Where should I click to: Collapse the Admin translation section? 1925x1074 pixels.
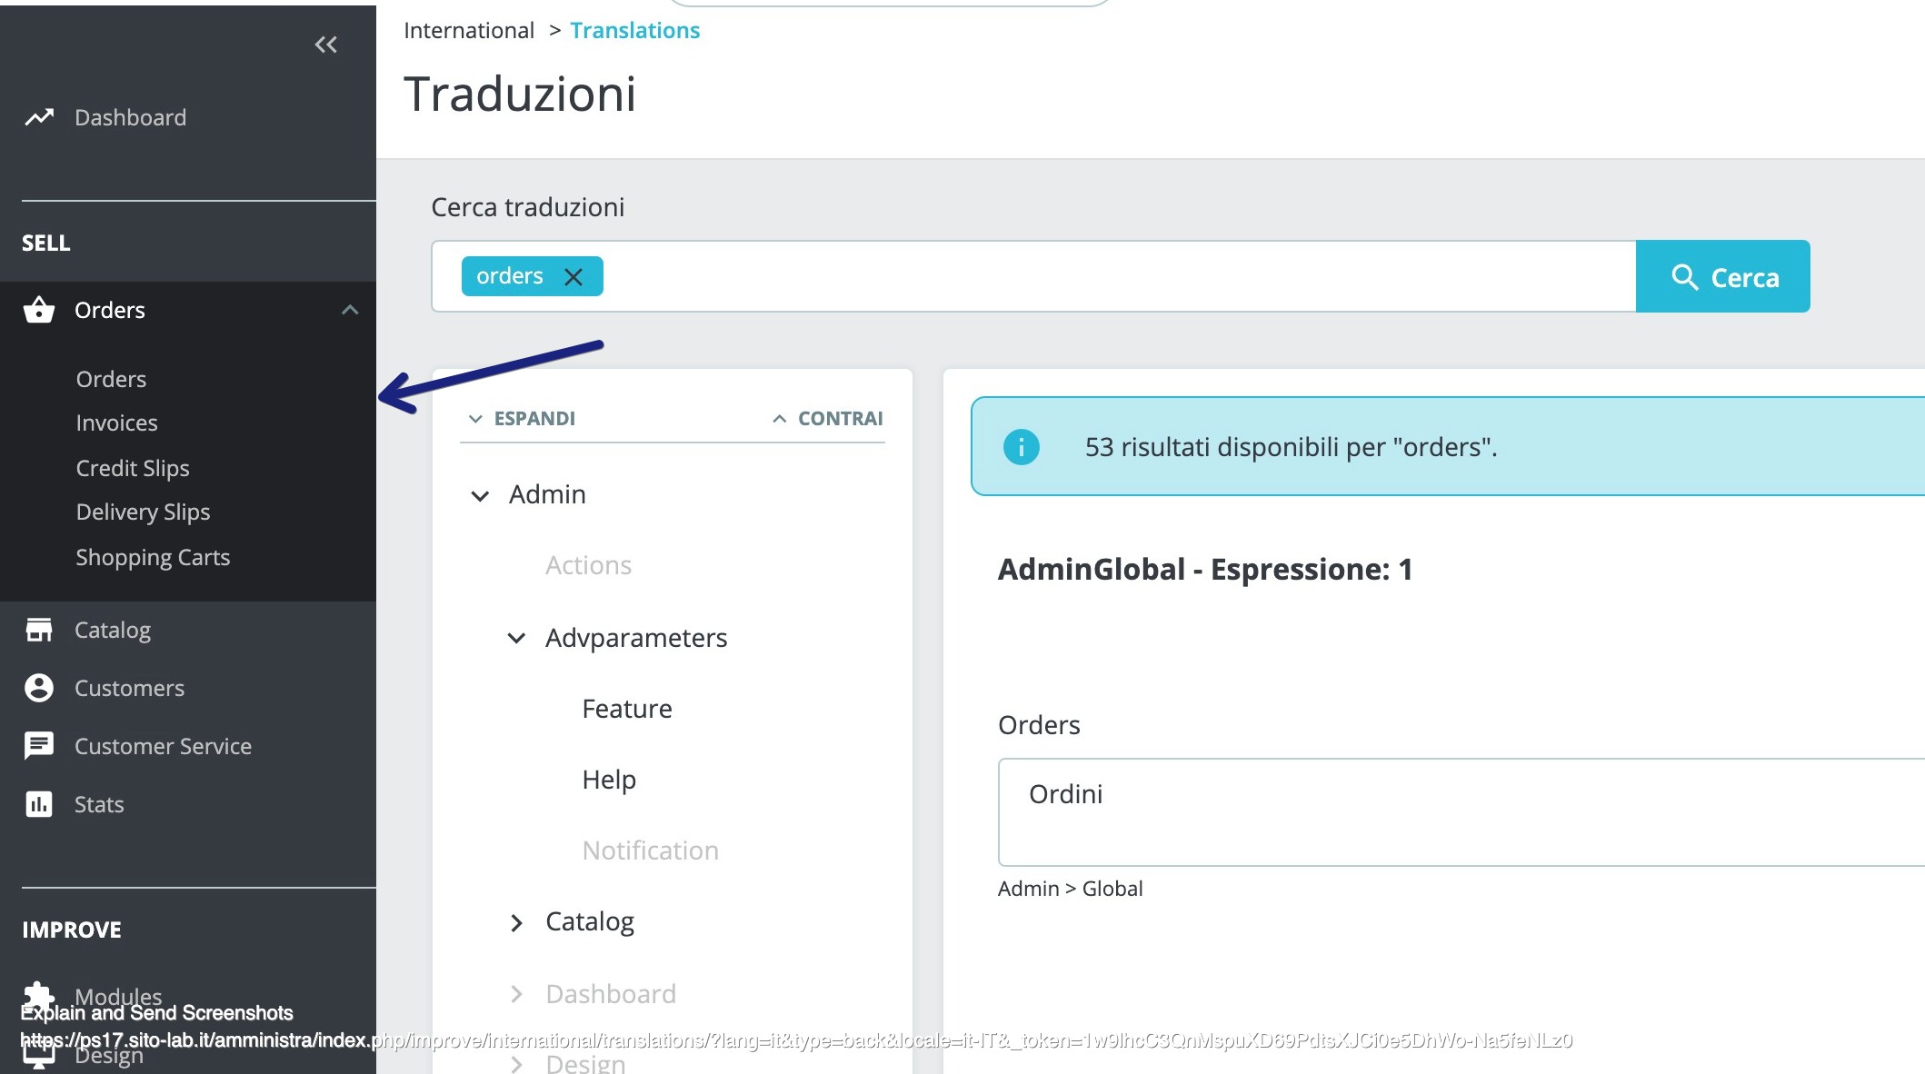point(480,495)
